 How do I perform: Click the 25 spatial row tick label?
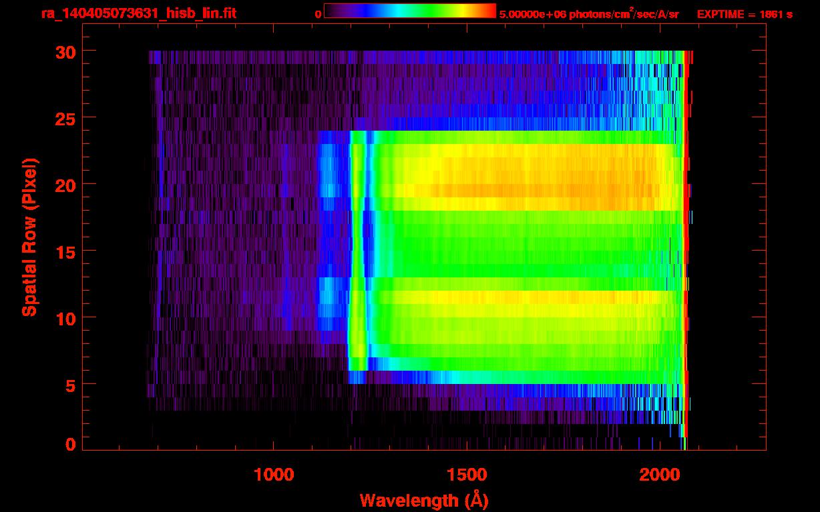point(64,118)
